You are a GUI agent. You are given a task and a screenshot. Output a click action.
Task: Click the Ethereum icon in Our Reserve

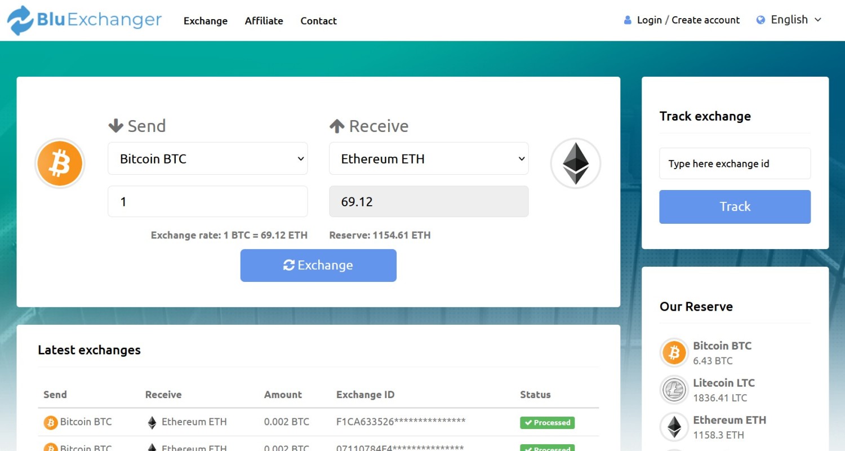click(674, 427)
